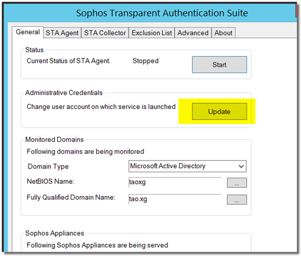This screenshot has height=256, width=301.
Task: Click browse button beside Fully Qualified Domain Name
Action: click(237, 200)
